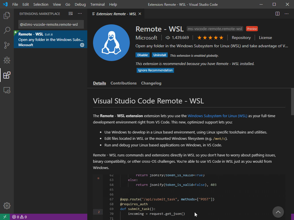The height and width of the screenshot is (220, 294).
Task: Open Windows Subsystem for Linux (WSL) link
Action: pos(217,116)
